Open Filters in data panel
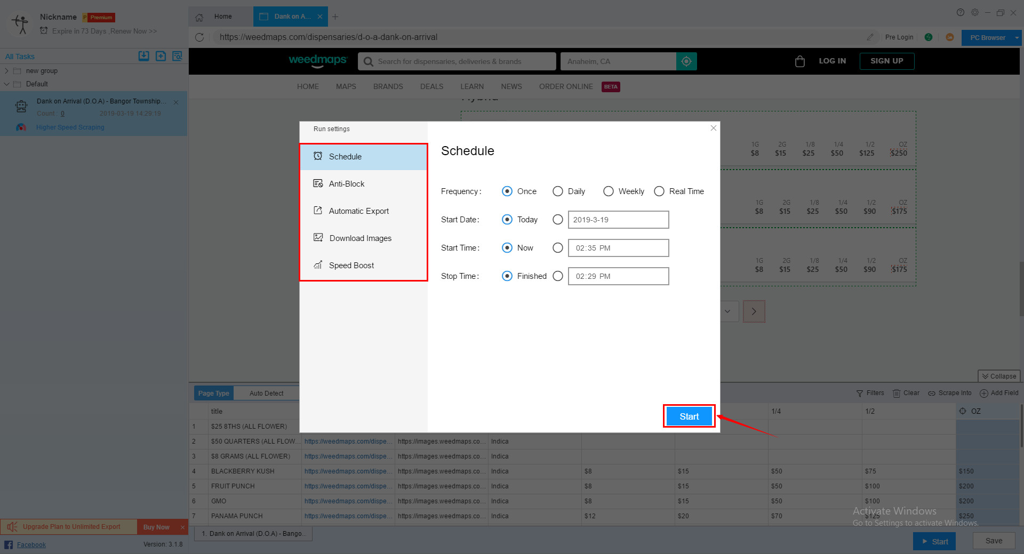Image resolution: width=1024 pixels, height=554 pixels. click(x=870, y=393)
